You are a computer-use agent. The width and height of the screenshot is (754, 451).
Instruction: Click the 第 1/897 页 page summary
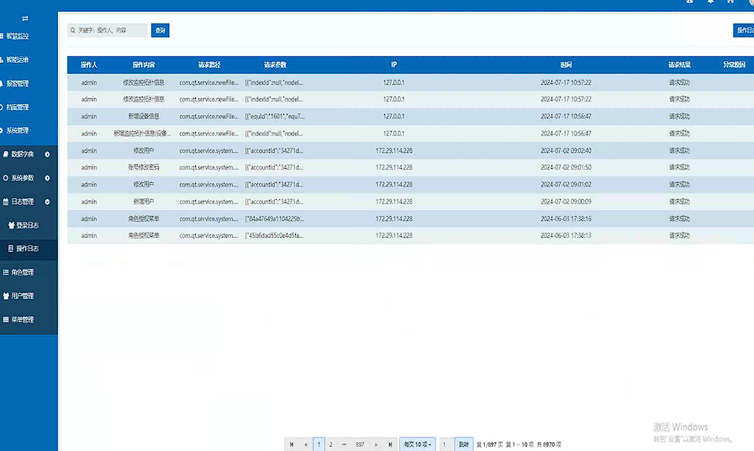(x=489, y=445)
